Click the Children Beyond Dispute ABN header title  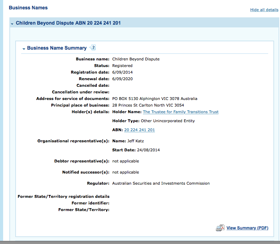click(68, 23)
